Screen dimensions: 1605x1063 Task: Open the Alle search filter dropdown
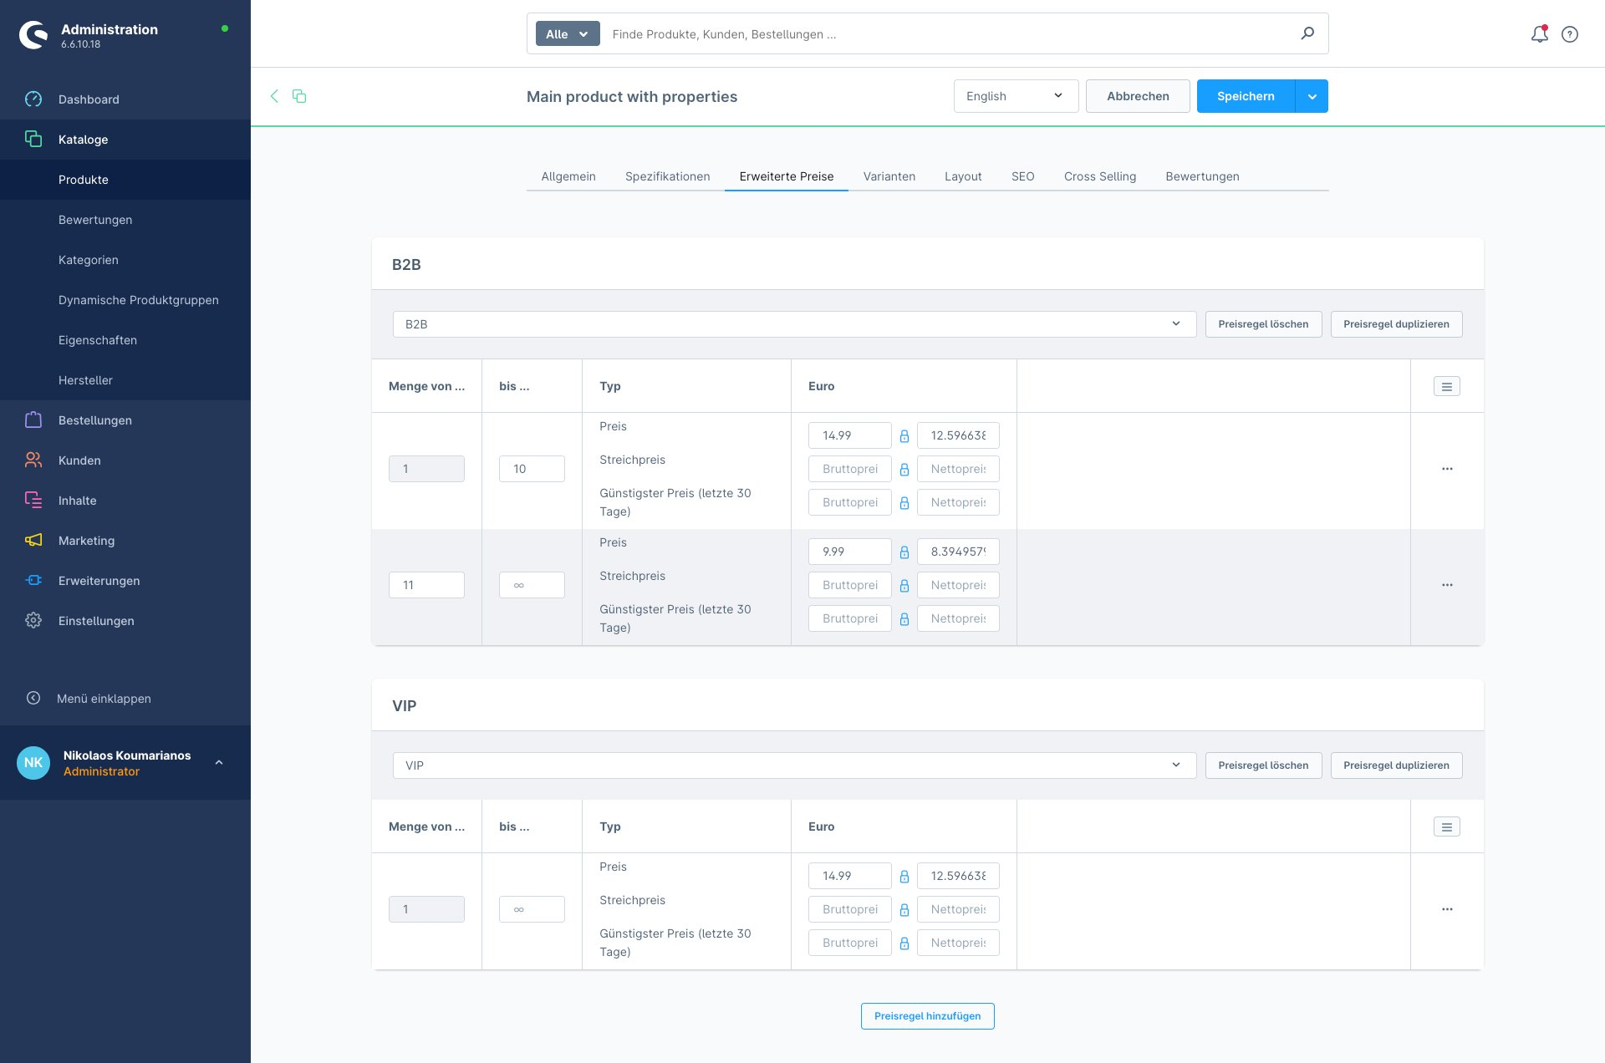568,34
